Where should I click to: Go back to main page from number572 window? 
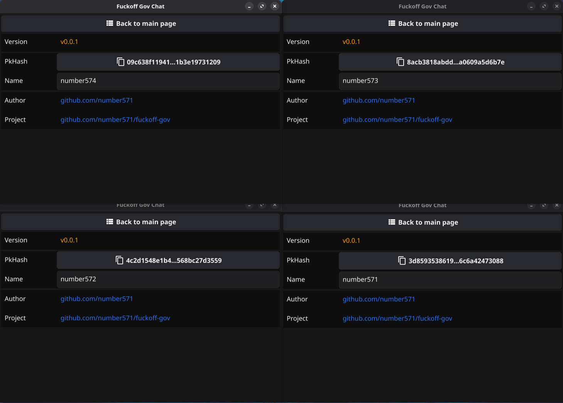click(141, 222)
